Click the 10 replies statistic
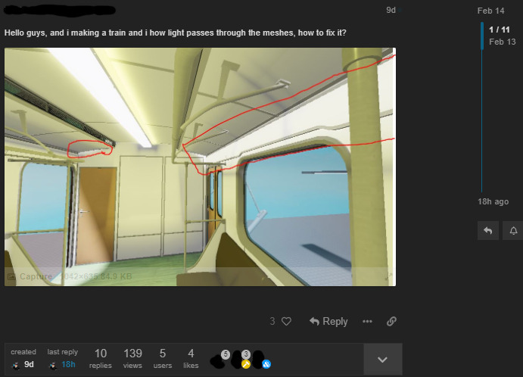 pyautogui.click(x=101, y=359)
